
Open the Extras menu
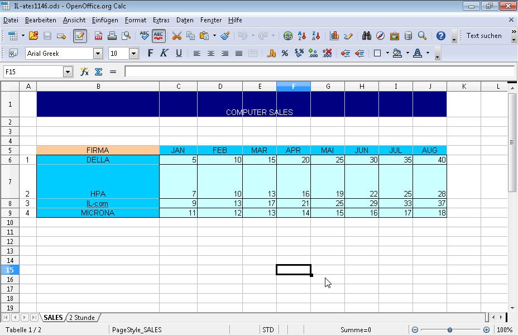point(161,20)
